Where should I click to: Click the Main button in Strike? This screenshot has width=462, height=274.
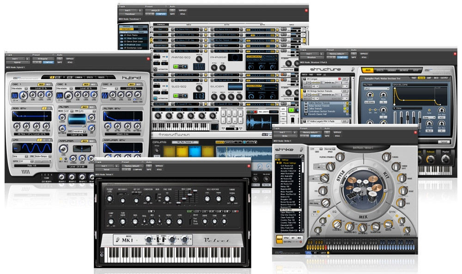[x=279, y=239]
